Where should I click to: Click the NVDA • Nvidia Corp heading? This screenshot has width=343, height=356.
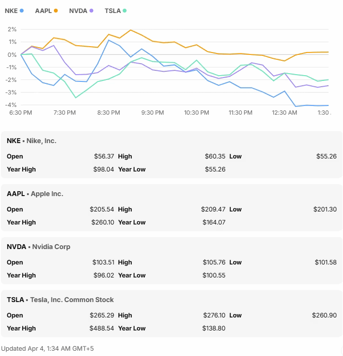coord(38,247)
